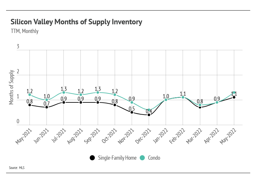Select the Single-Family point for May-2022
The height and width of the screenshot is (184, 256).
coord(234,97)
